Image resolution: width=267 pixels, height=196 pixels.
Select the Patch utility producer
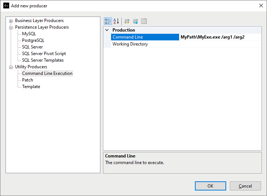click(x=28, y=80)
